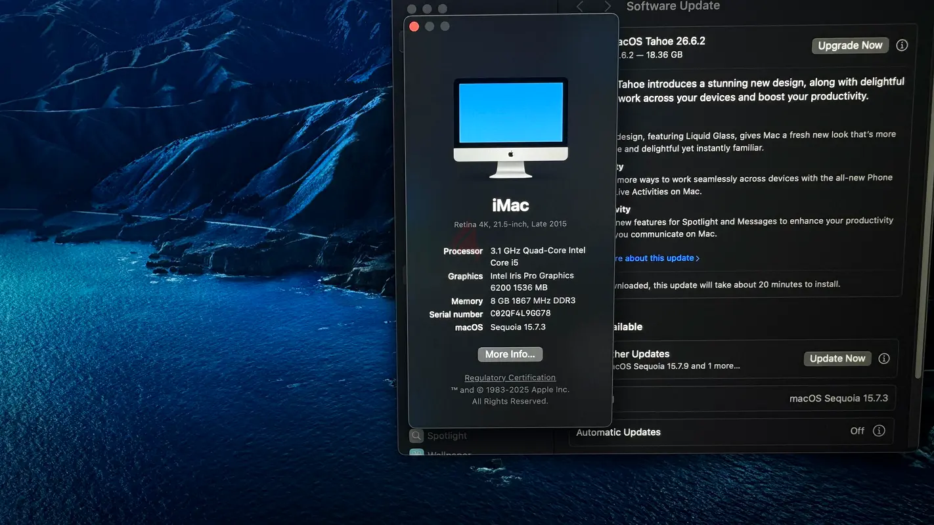Image resolution: width=934 pixels, height=525 pixels.
Task: Click the macOS Tahoe 26.6.2 heading
Action: [x=661, y=41]
